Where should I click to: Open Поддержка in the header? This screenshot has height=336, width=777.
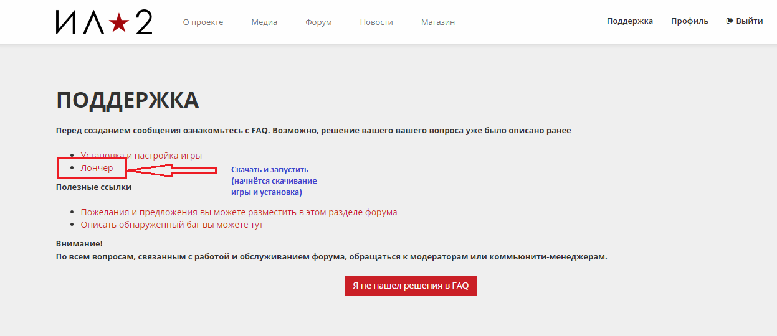tap(630, 21)
